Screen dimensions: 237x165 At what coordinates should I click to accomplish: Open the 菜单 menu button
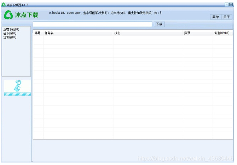(x=215, y=17)
